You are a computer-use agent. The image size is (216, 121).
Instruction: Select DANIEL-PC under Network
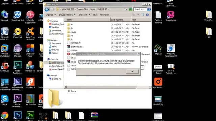(x=56, y=79)
